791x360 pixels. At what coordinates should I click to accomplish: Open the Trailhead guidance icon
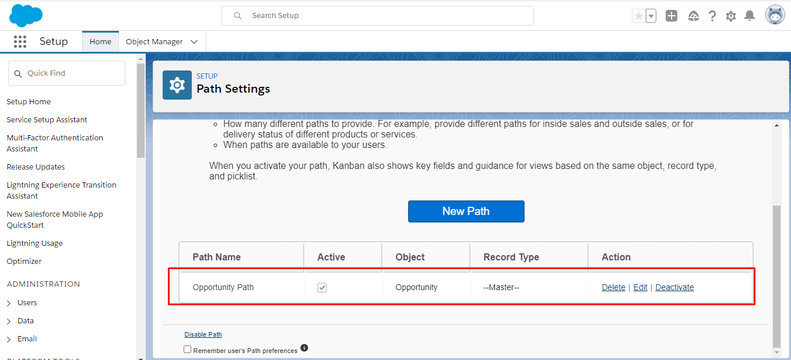click(693, 16)
